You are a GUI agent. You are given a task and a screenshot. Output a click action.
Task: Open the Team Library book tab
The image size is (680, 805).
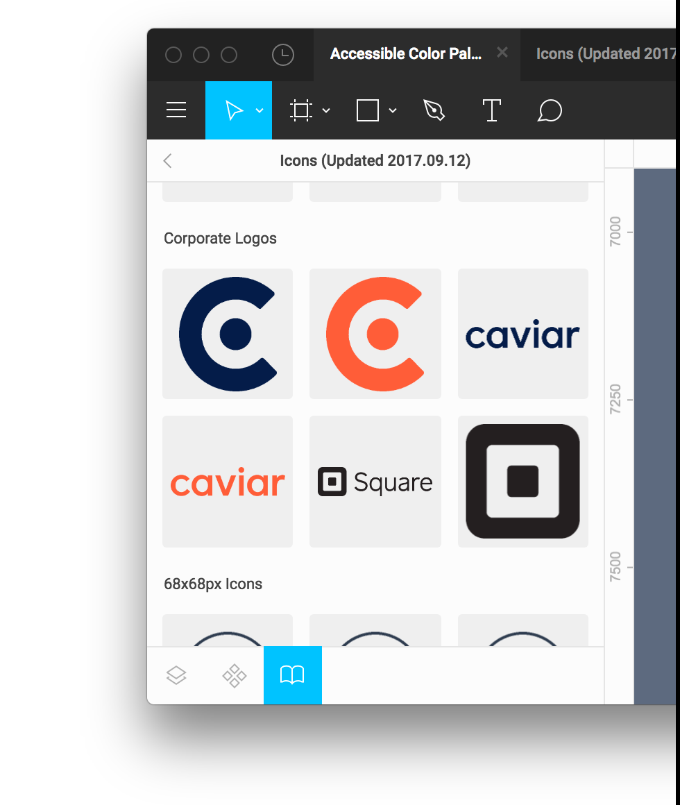[x=293, y=675]
